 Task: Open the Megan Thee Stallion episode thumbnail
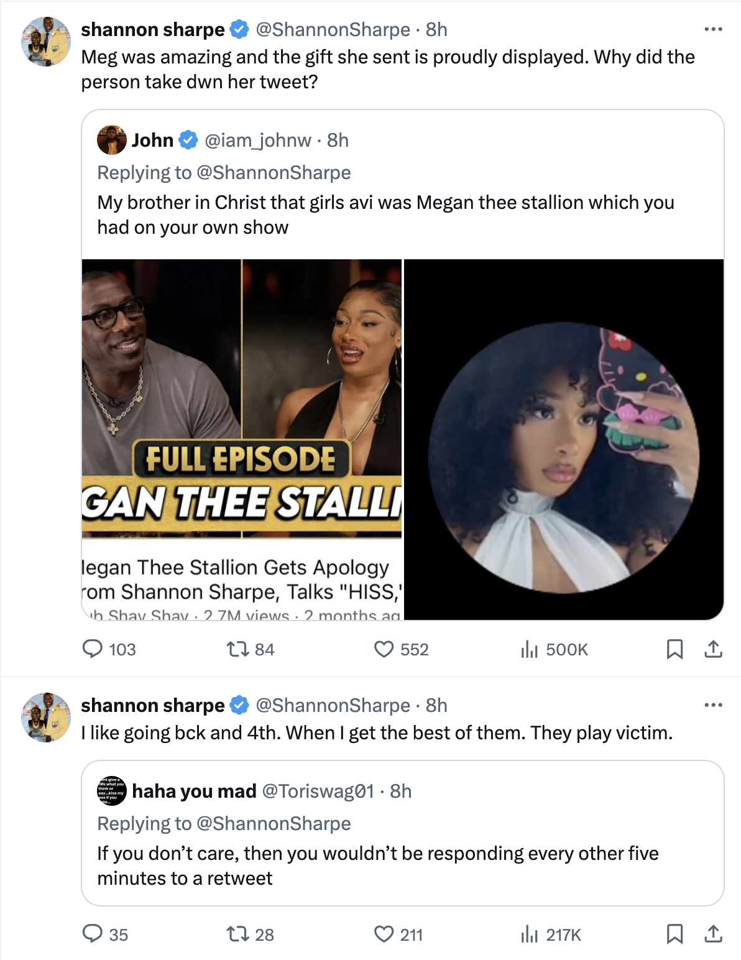(x=242, y=439)
